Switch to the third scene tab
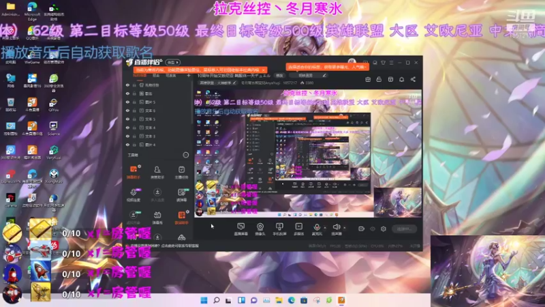The width and height of the screenshot is (545, 307). (171, 76)
